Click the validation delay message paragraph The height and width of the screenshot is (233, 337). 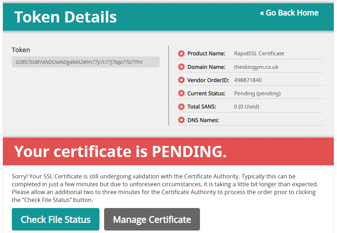pyautogui.click(x=165, y=188)
